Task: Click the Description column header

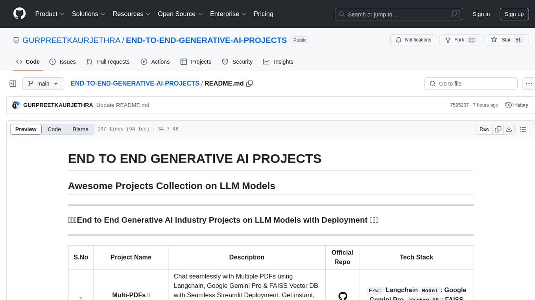Action: [247, 257]
